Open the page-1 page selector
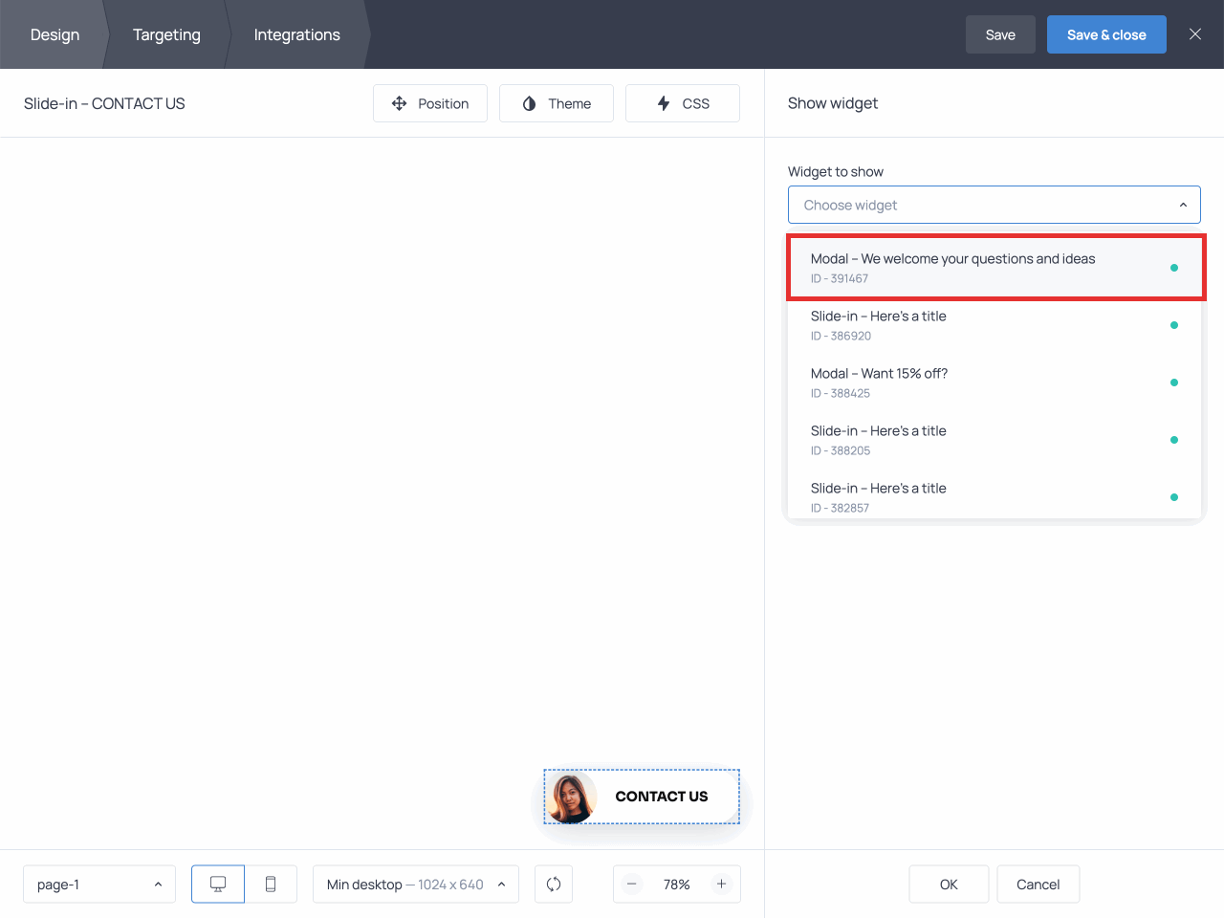This screenshot has width=1224, height=918. pyautogui.click(x=99, y=884)
